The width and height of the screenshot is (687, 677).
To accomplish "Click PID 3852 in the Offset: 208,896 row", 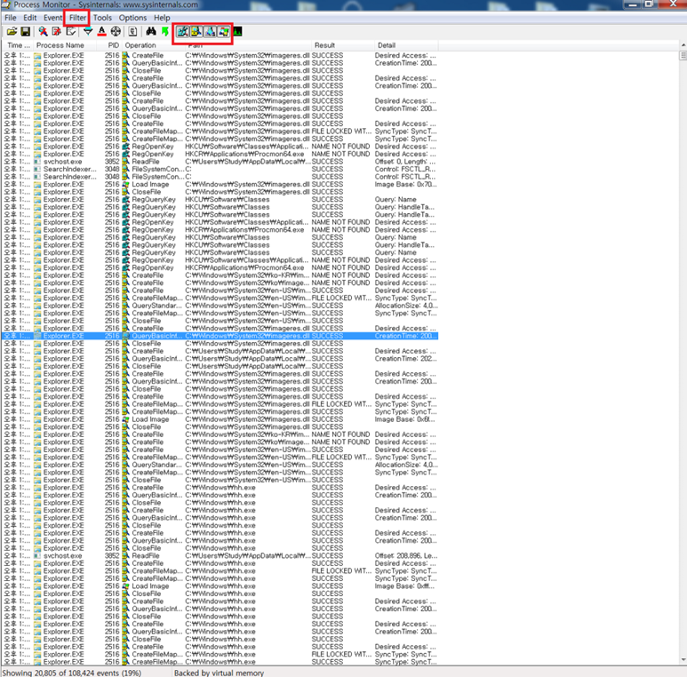I will point(112,555).
